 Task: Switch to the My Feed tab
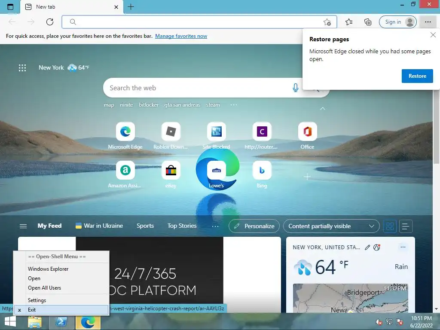49,226
